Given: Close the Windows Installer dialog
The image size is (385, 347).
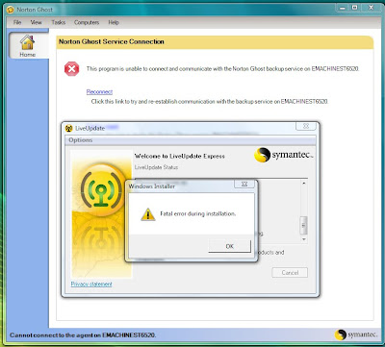Looking at the screenshot, I should coord(244,184).
